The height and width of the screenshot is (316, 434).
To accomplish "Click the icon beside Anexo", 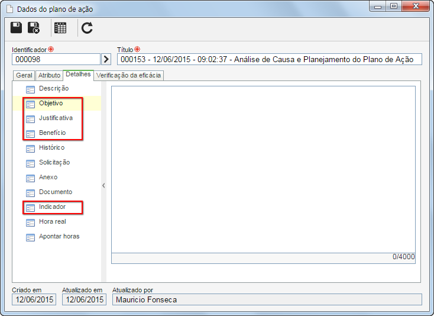I will point(30,178).
